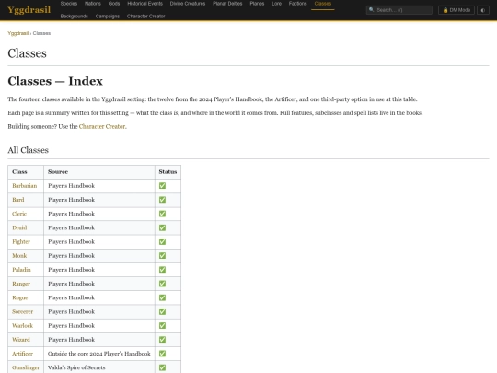497x373 pixels.
Task: Open the Species nav menu
Action: click(x=69, y=4)
